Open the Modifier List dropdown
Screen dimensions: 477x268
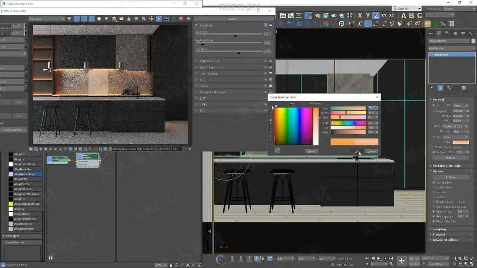tap(452, 48)
